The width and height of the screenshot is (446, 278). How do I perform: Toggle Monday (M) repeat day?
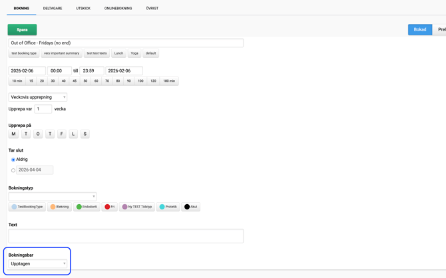point(13,134)
